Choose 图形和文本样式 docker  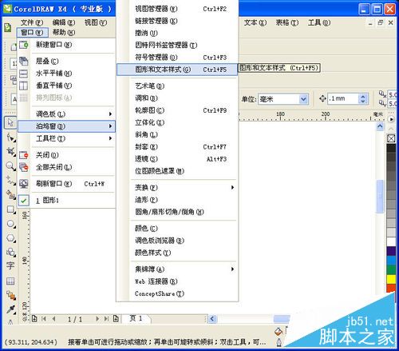click(x=177, y=70)
